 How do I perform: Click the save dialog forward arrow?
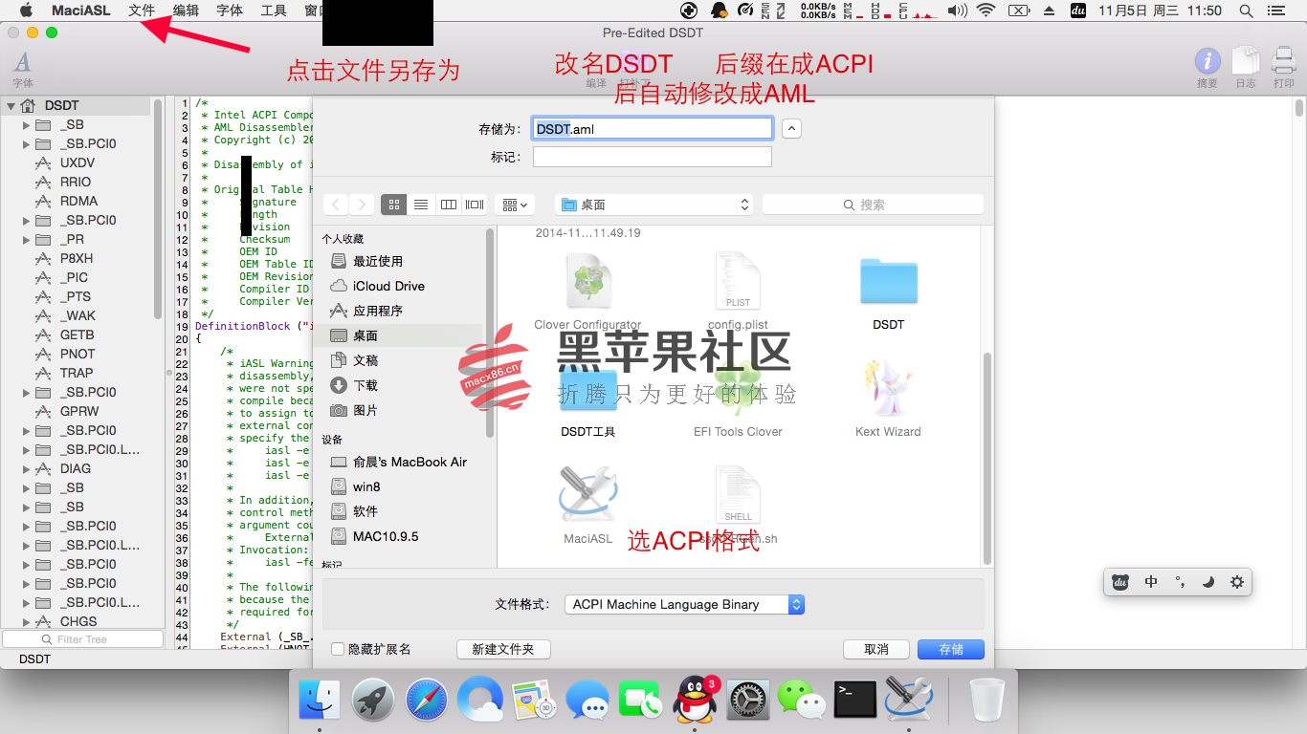(362, 205)
